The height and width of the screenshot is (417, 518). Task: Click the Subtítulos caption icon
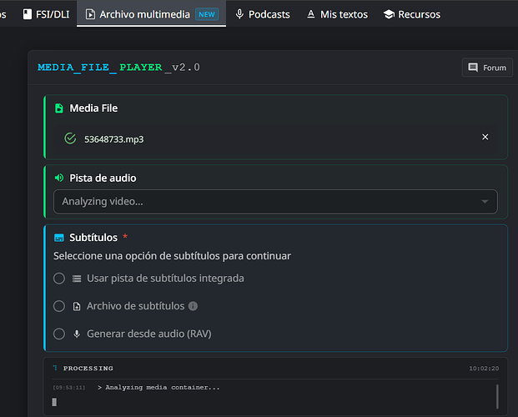pos(58,238)
